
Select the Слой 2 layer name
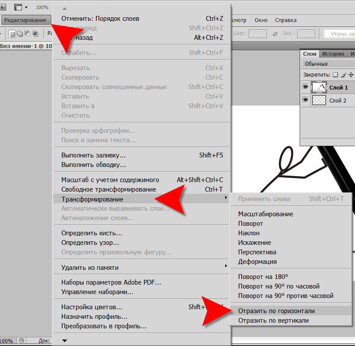click(x=338, y=100)
